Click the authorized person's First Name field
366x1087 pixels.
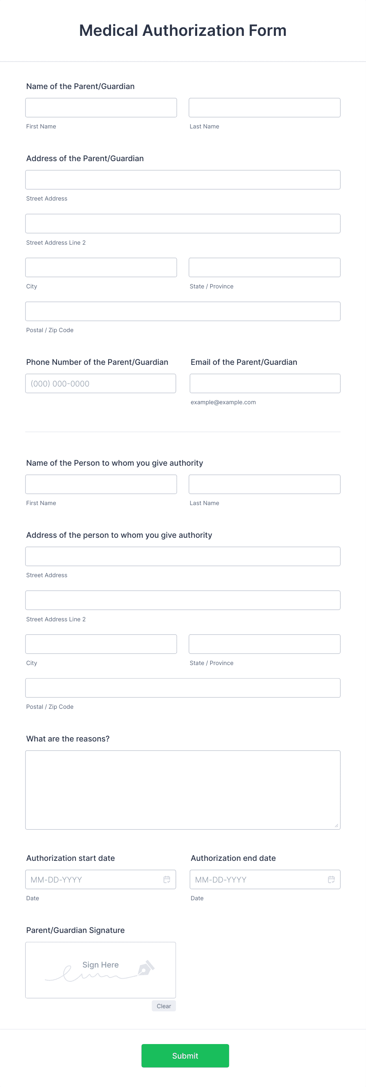101,484
